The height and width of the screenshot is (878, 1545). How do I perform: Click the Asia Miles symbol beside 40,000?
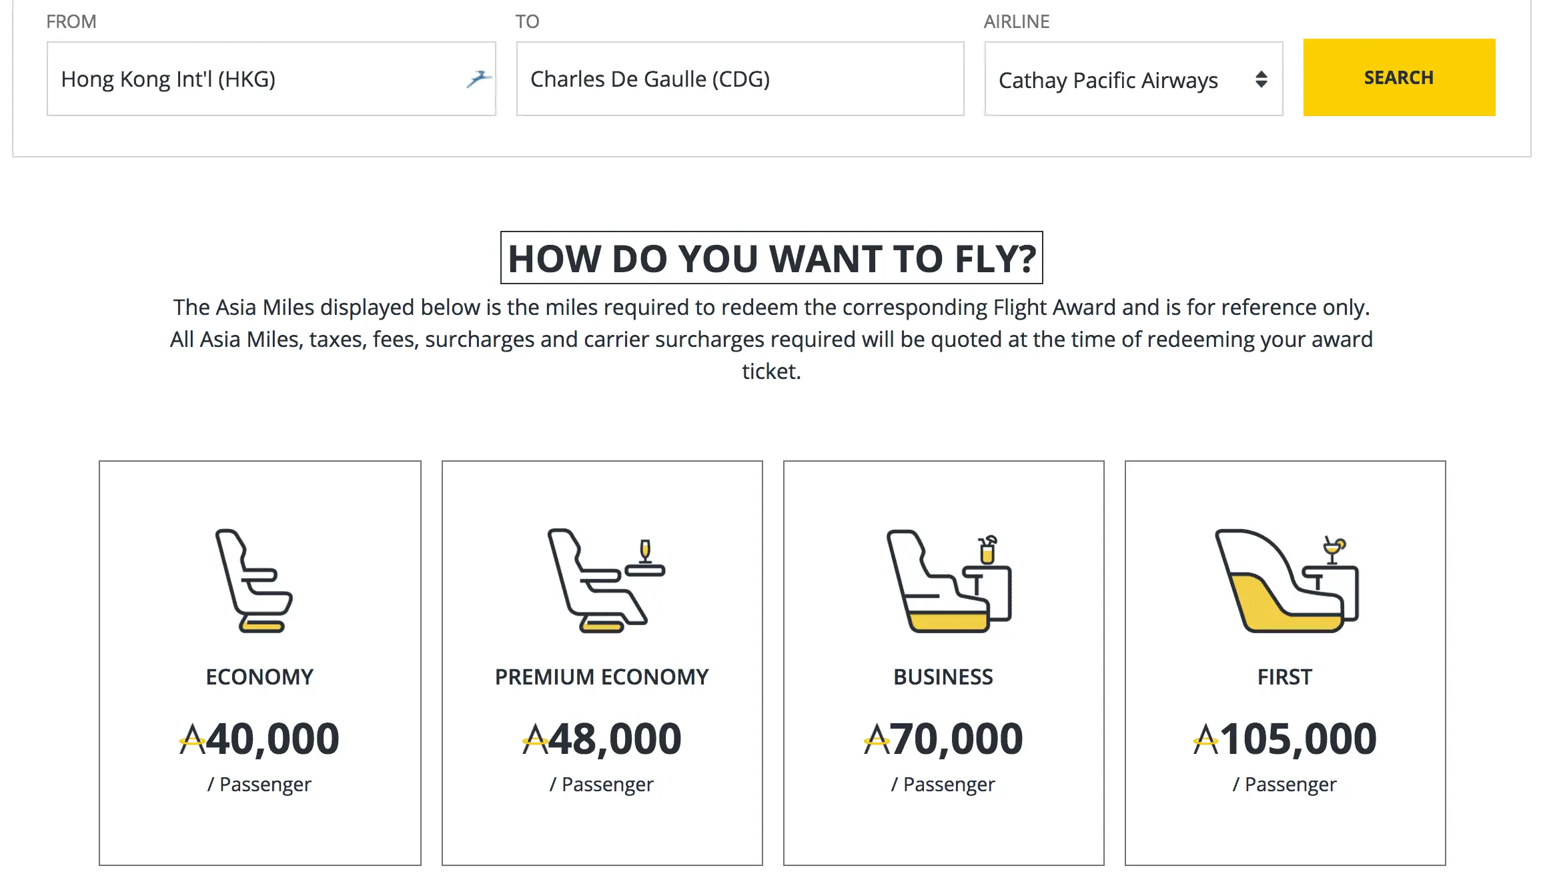[192, 739]
